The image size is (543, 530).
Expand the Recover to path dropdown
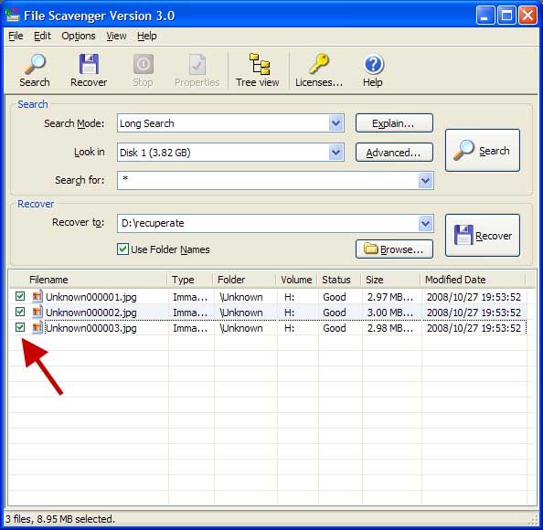[x=425, y=223]
